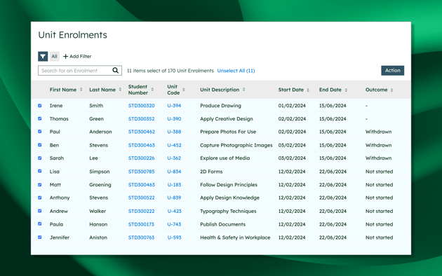This screenshot has height=276, width=442.
Task: Open unit code U-362
Action: pos(174,158)
